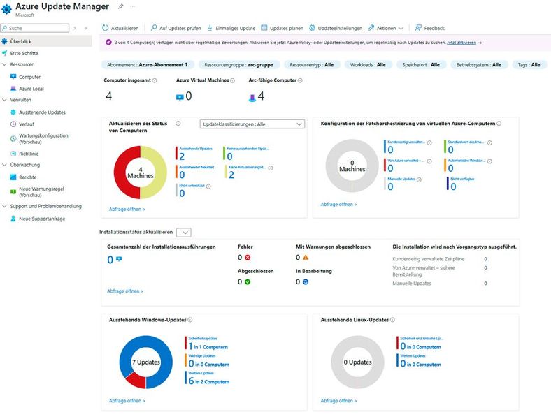Open Updateeinstellungen gear option
The image size is (551, 419).
[x=336, y=28]
